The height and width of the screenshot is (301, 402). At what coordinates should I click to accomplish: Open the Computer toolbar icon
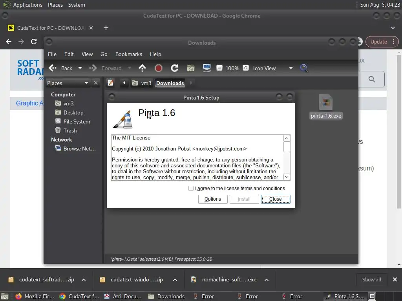pos(206,68)
